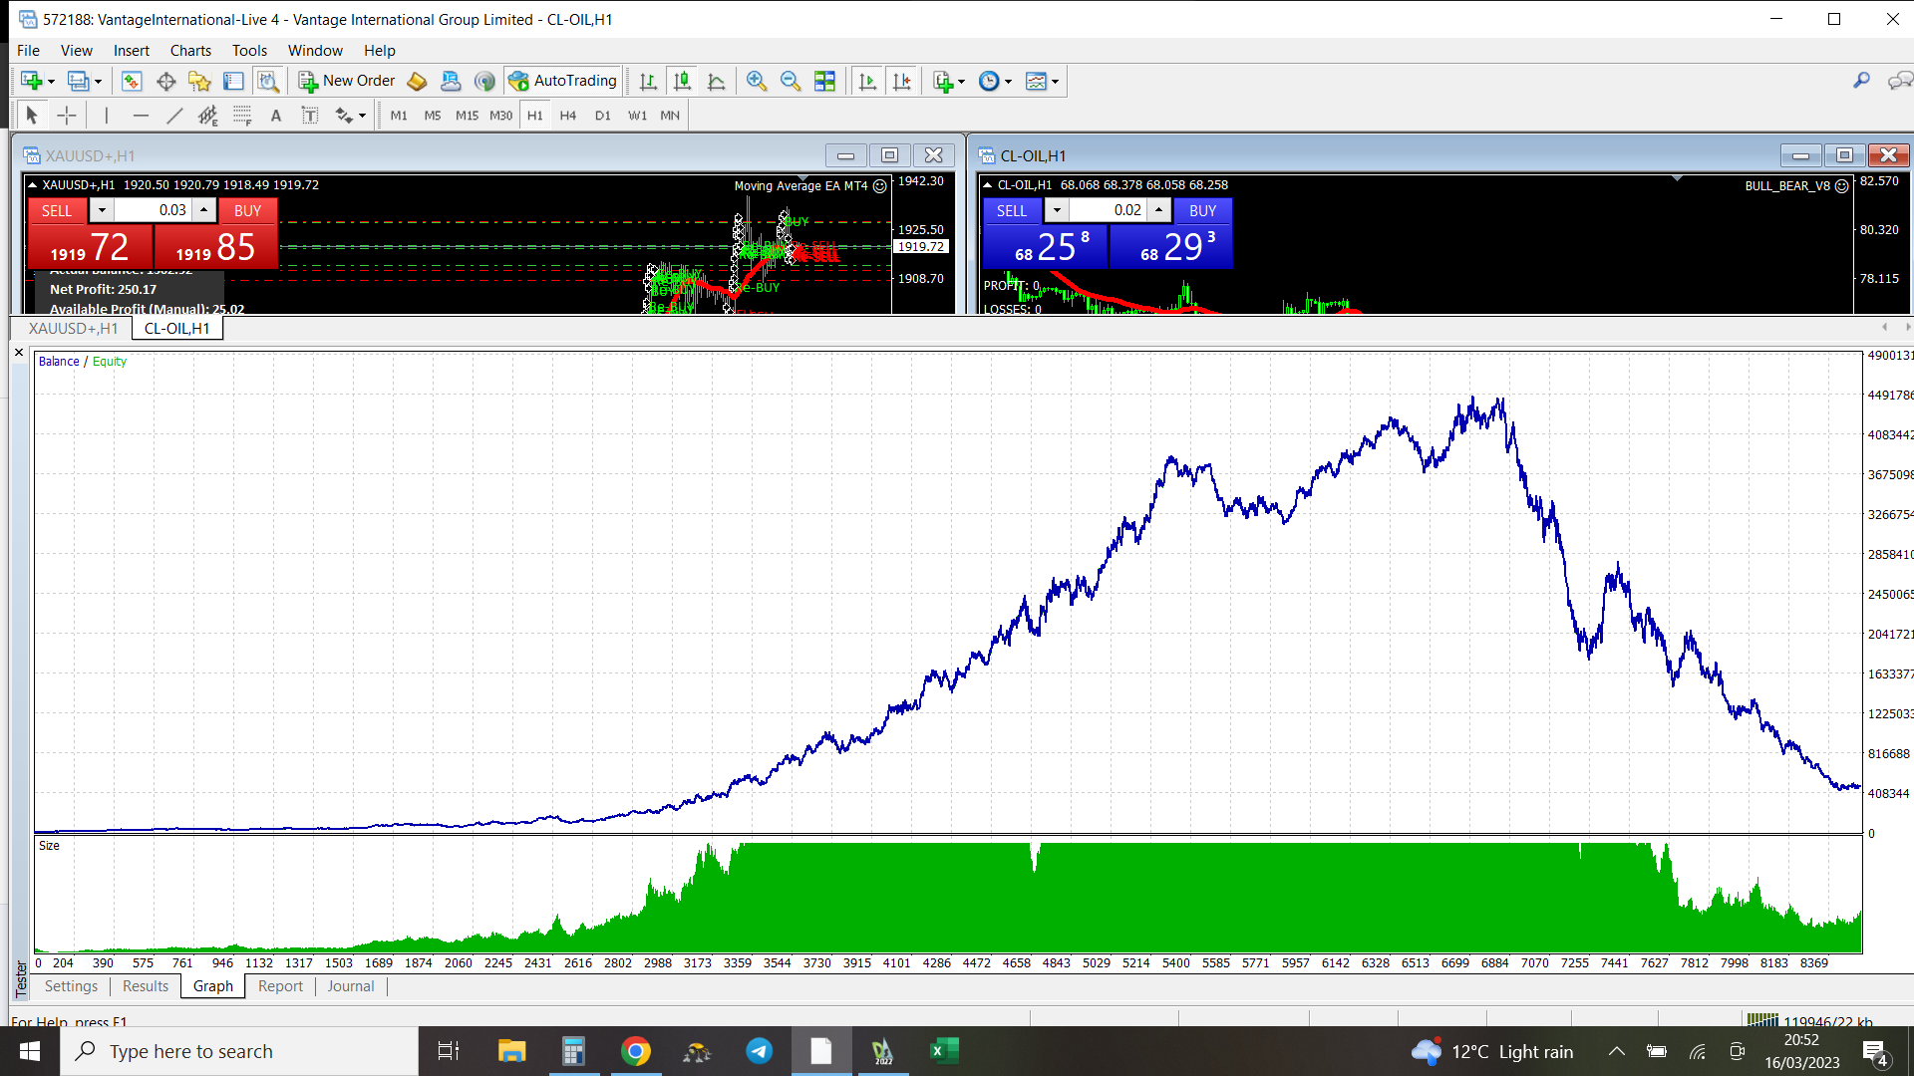
Task: Open XAUUSD lot size dropdown arrow
Action: tap(102, 210)
